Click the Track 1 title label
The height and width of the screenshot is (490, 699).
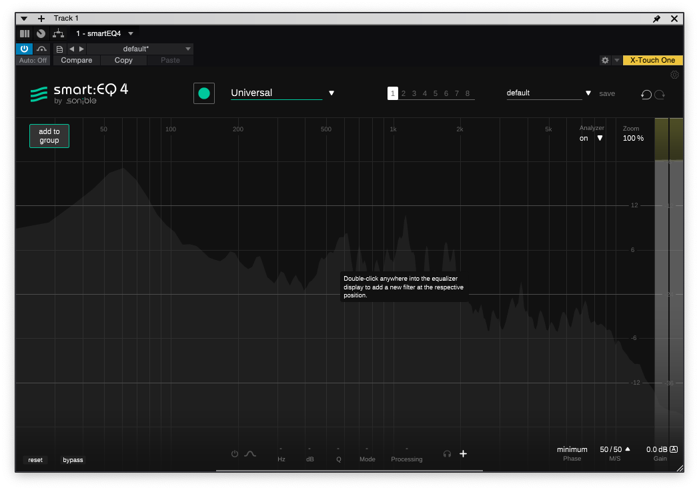(66, 18)
